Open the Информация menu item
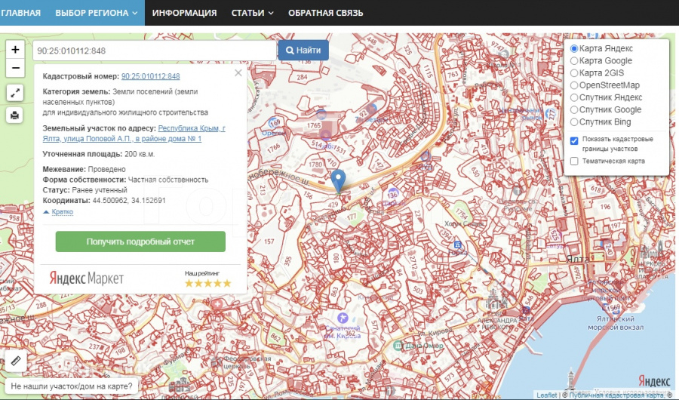This screenshot has height=400, width=679. coord(184,13)
